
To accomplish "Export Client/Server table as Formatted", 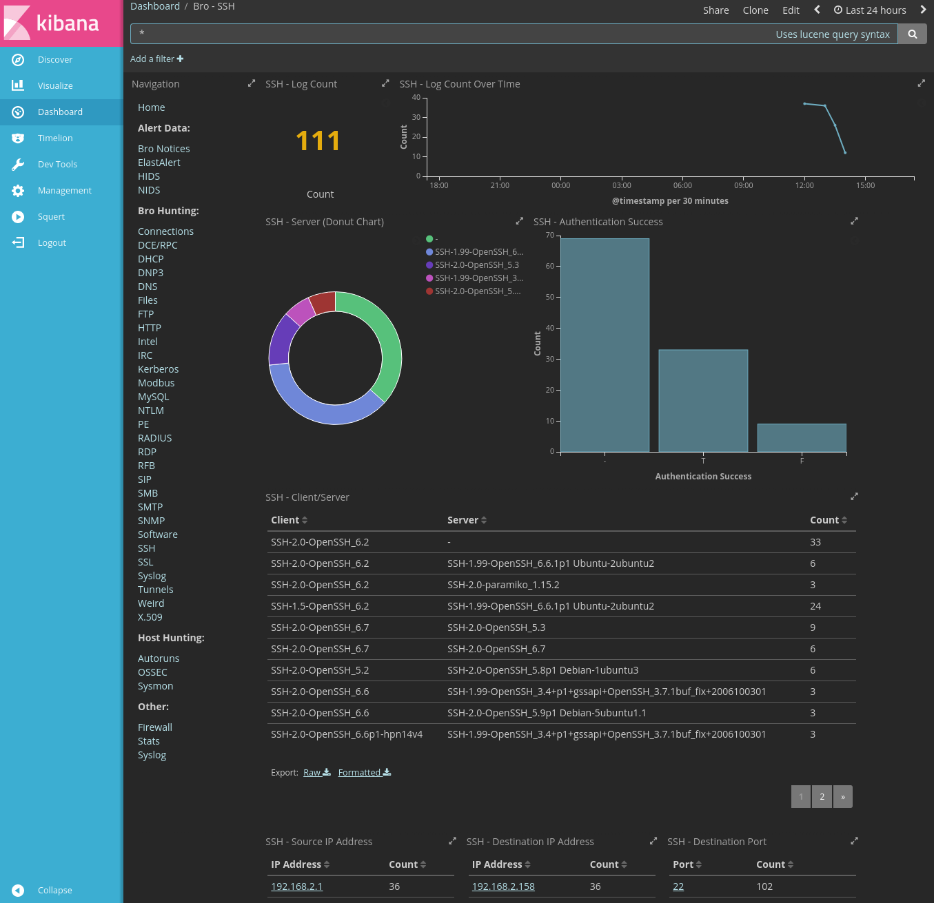I will [x=365, y=773].
